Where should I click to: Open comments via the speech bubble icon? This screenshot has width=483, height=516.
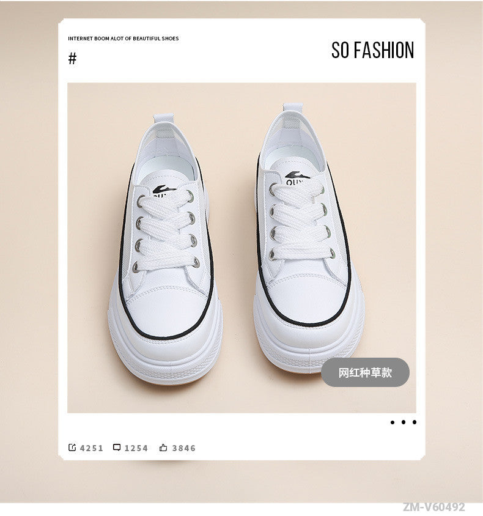pos(117,448)
